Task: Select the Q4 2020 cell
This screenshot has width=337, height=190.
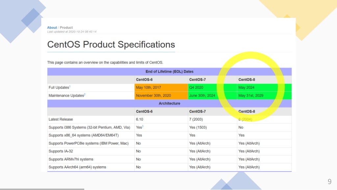Action: 213,88
